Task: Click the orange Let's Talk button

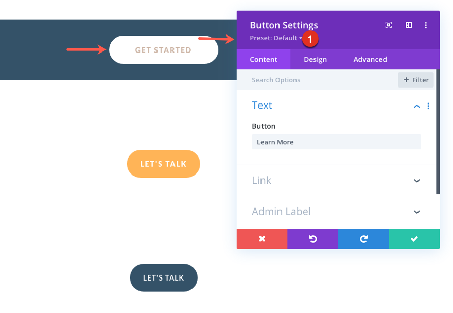Action: tap(163, 164)
